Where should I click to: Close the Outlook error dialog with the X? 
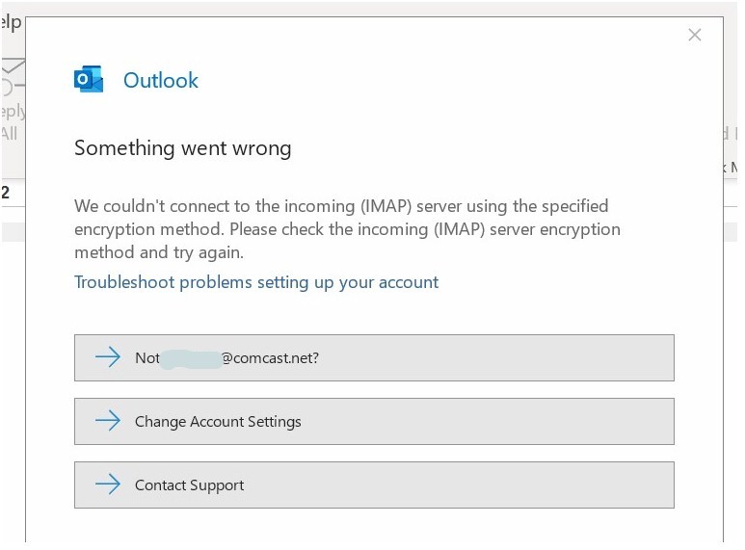694,36
